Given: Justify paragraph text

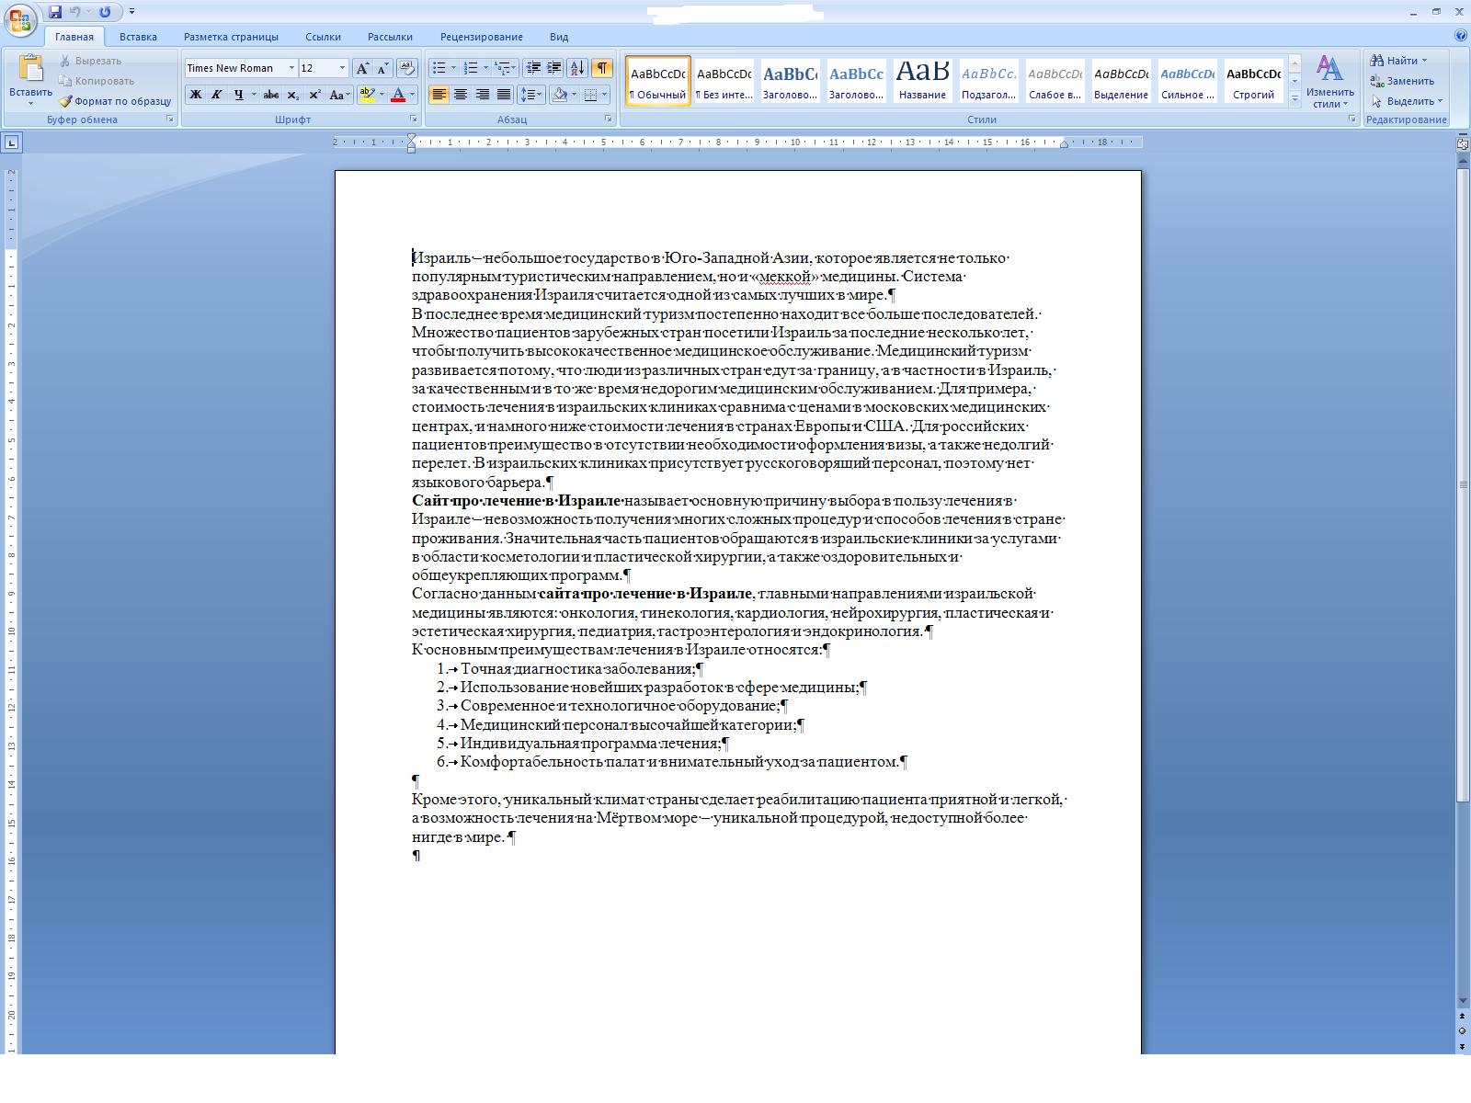Looking at the screenshot, I should click(504, 95).
